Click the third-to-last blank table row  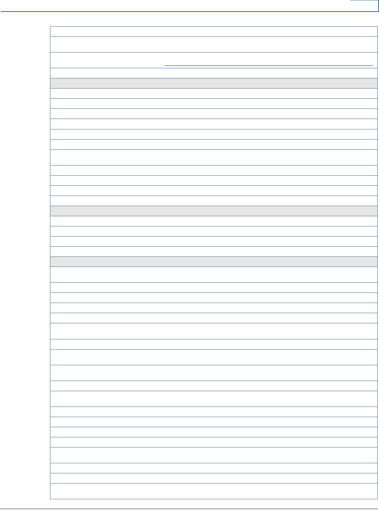[x=214, y=468]
